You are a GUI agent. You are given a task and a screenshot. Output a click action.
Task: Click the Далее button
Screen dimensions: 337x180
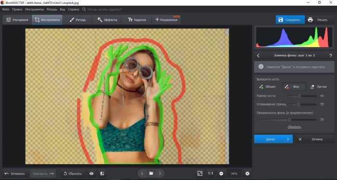[273, 139]
